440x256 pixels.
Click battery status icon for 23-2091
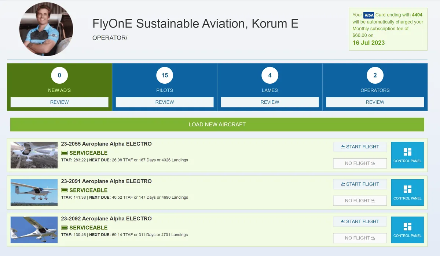[65, 191]
